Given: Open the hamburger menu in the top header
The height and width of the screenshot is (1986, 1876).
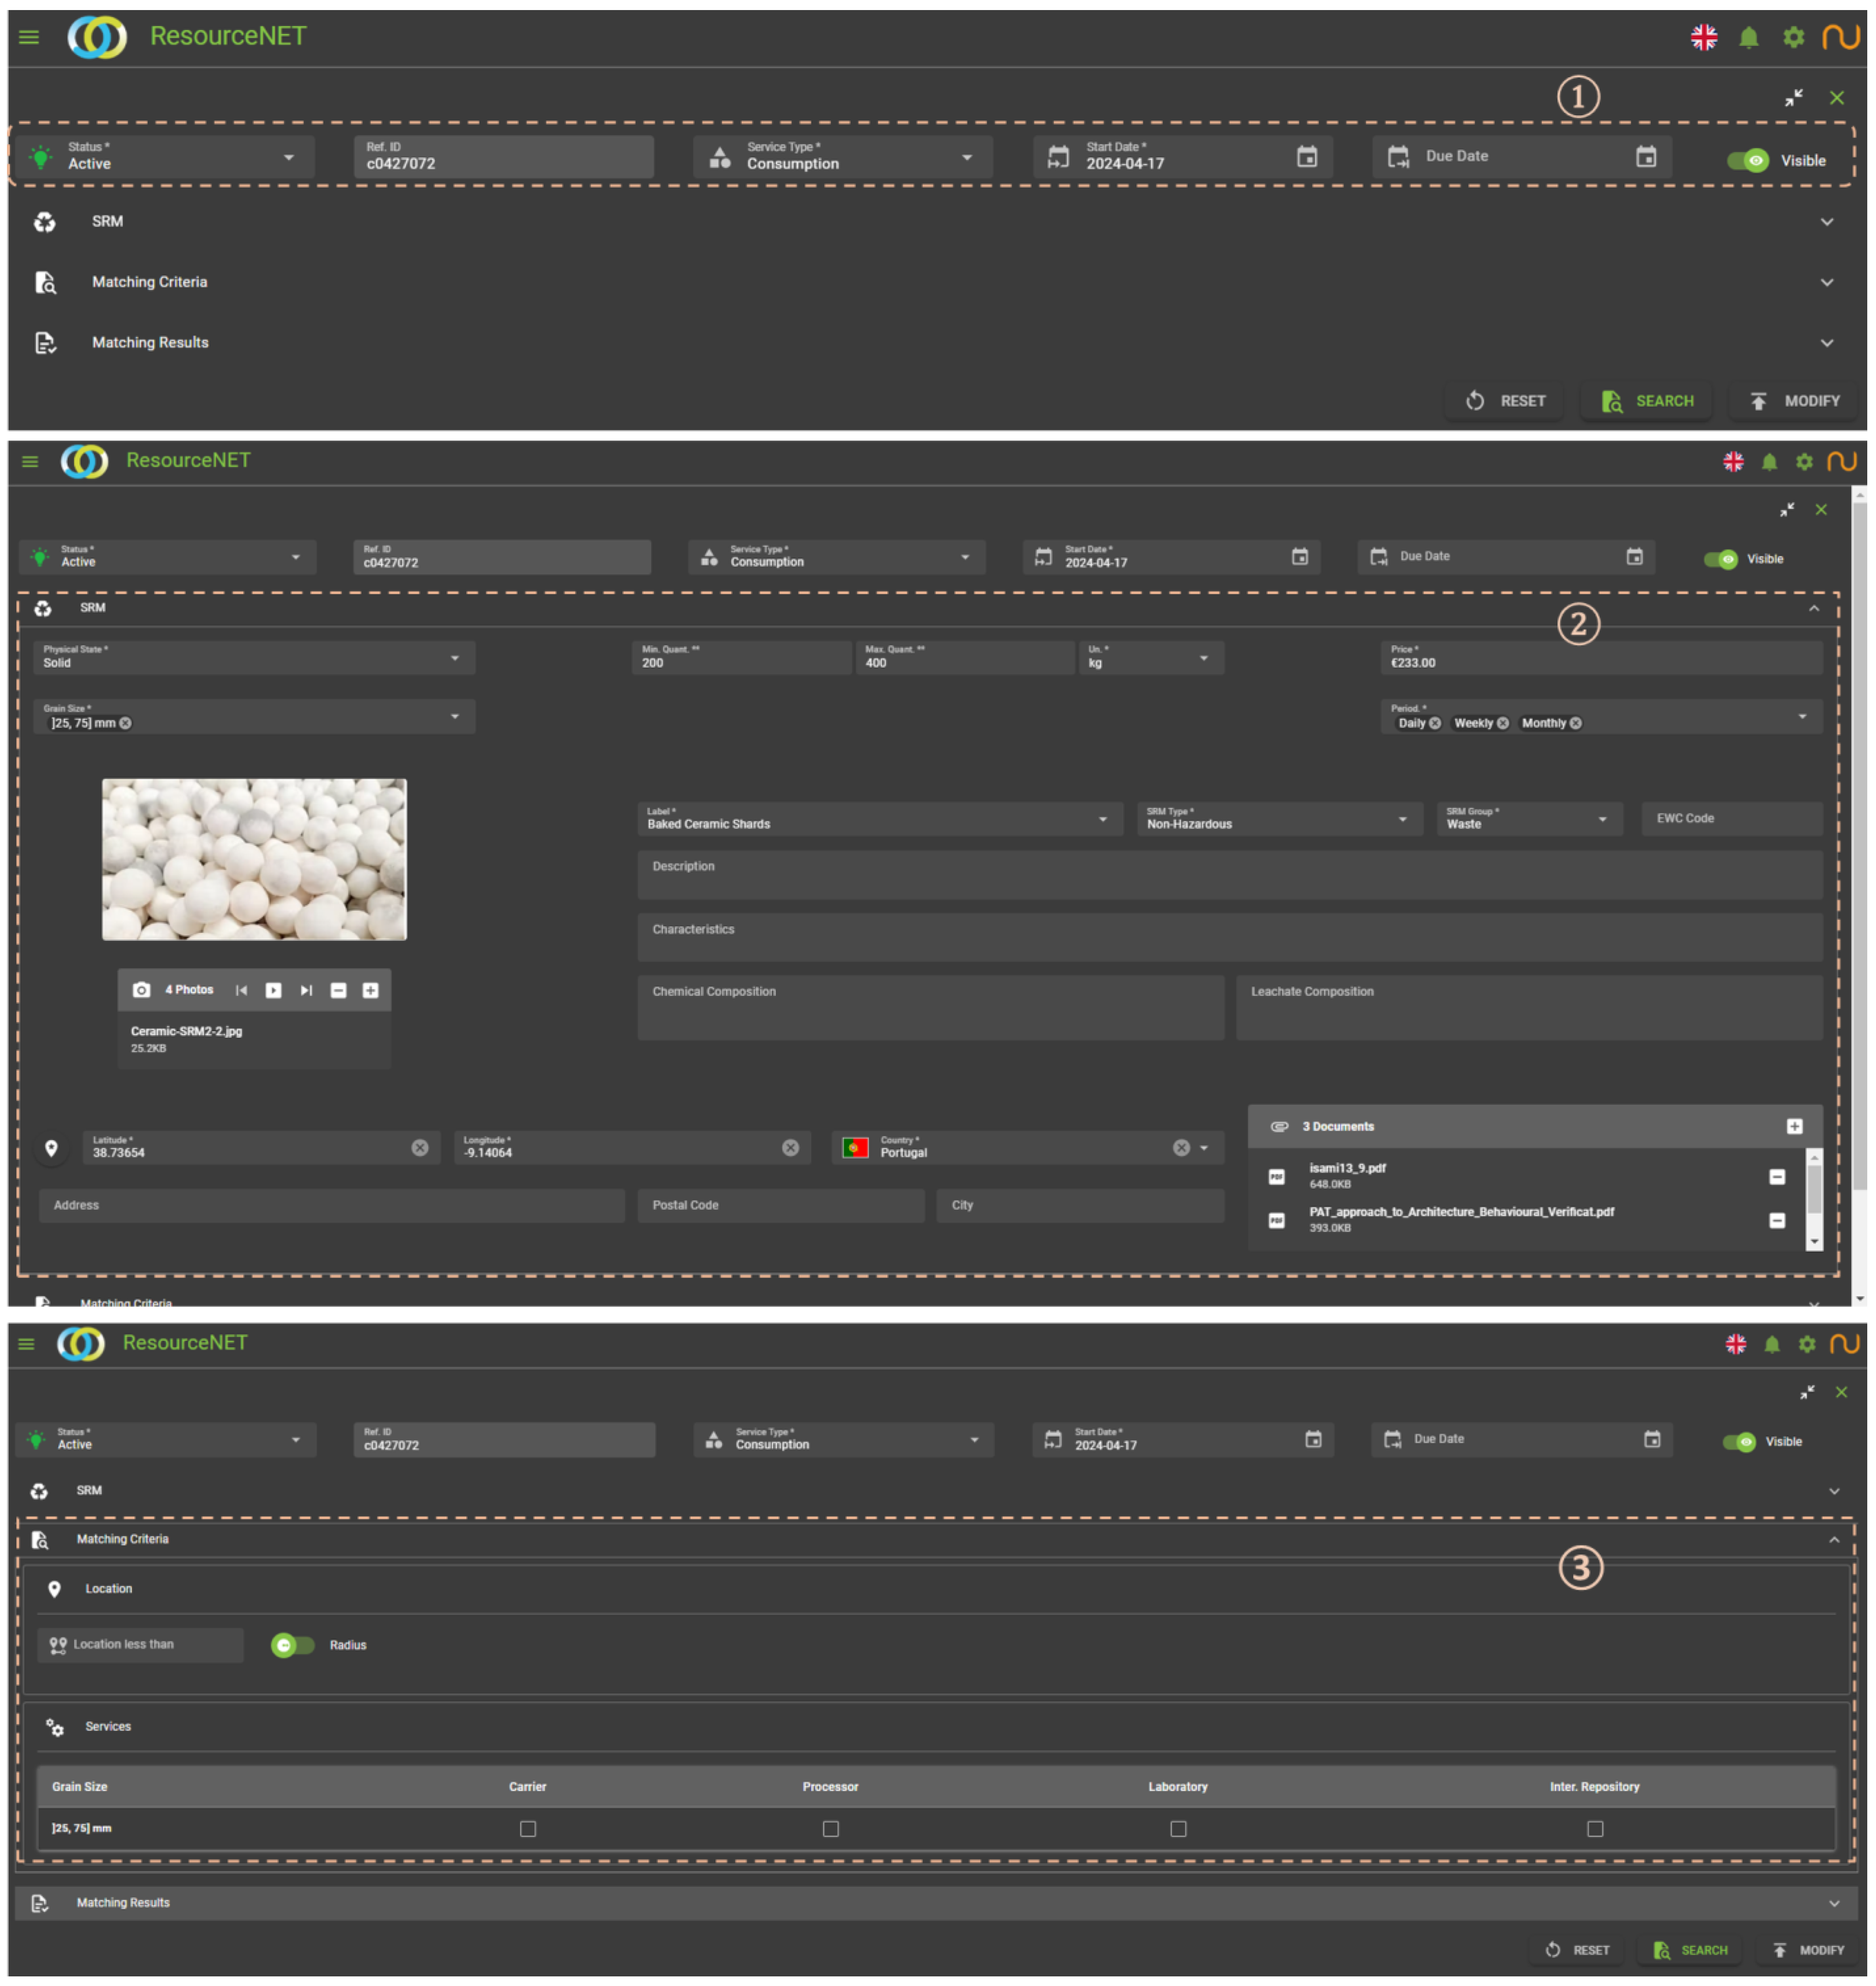Looking at the screenshot, I should coord(29,38).
